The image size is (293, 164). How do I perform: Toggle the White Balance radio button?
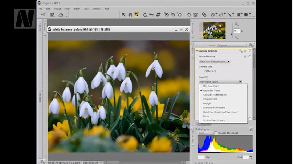click(x=249, y=56)
